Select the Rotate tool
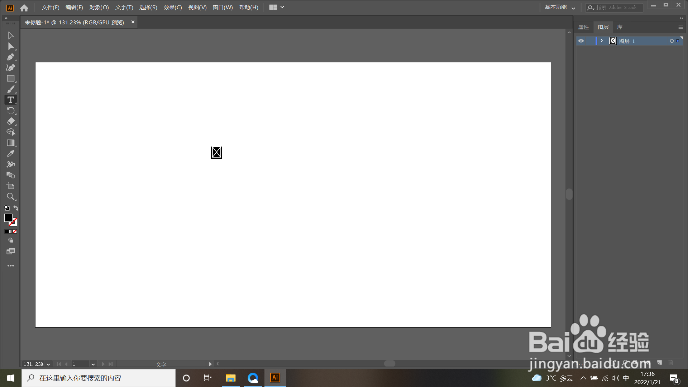 [10, 110]
